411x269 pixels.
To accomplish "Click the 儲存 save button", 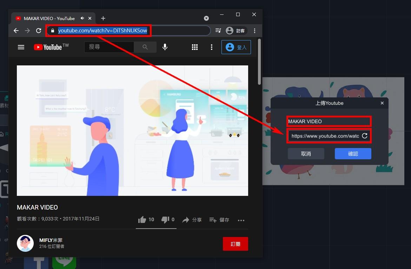I will point(219,220).
